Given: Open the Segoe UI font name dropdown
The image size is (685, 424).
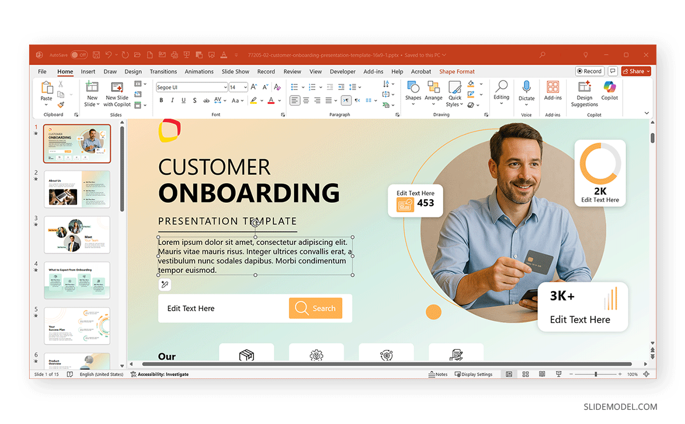Looking at the screenshot, I should coord(225,87).
